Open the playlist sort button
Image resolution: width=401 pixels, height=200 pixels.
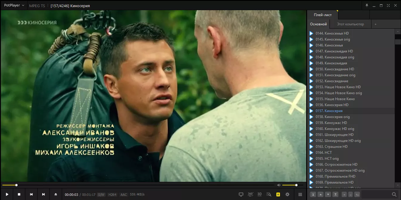(357, 194)
